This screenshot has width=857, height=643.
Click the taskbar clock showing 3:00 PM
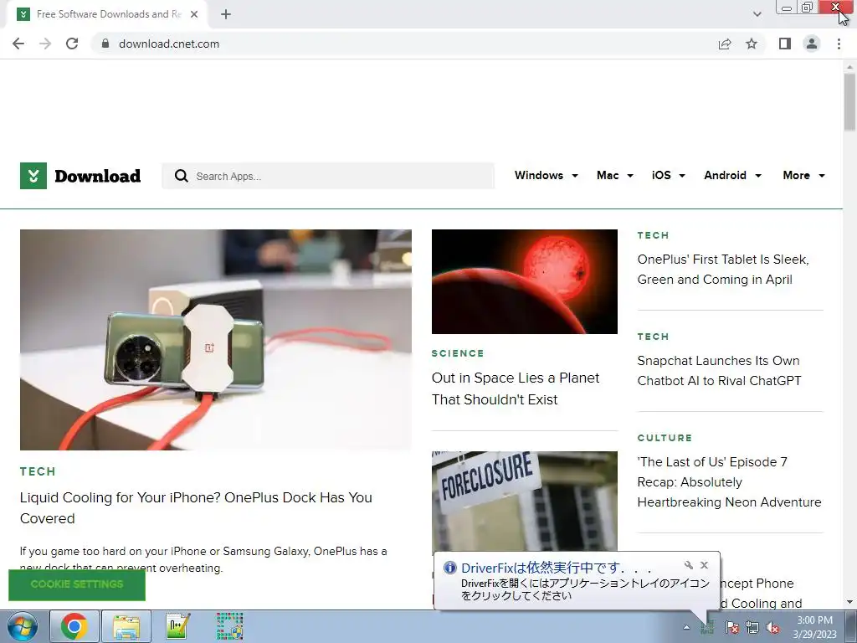[814, 627]
